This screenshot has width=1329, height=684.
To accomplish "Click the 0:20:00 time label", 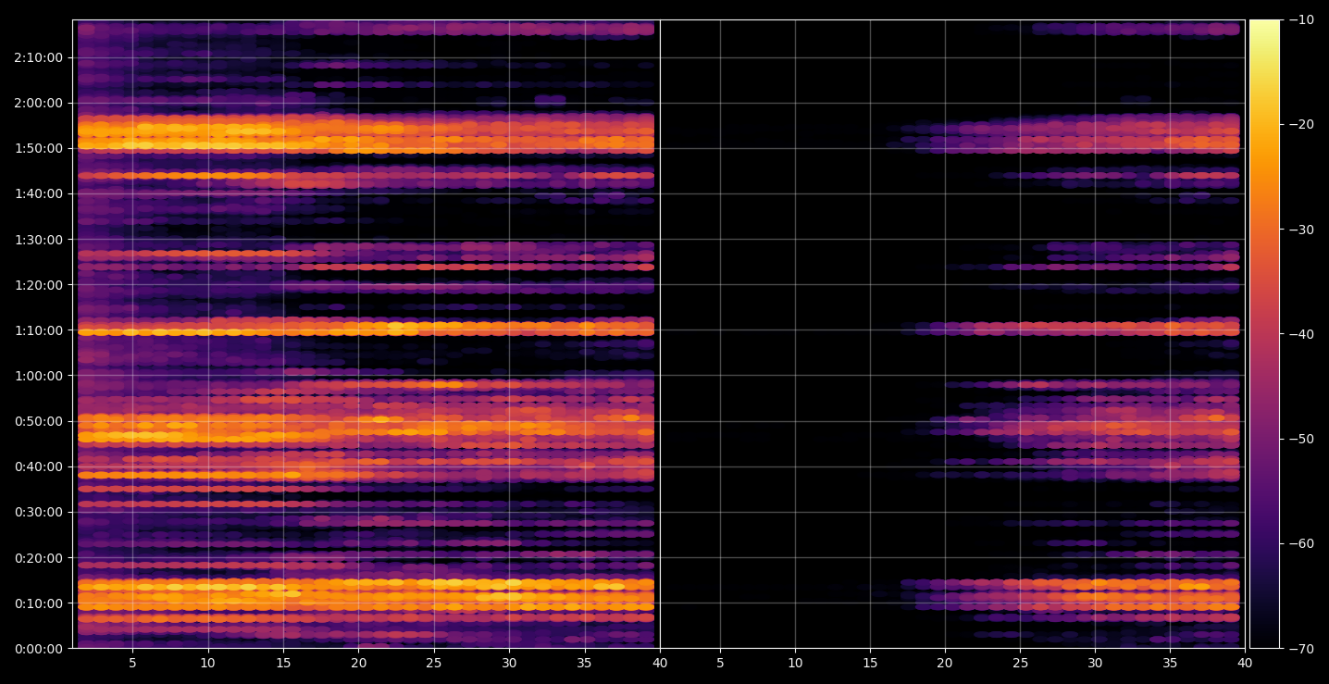I will 38,558.
